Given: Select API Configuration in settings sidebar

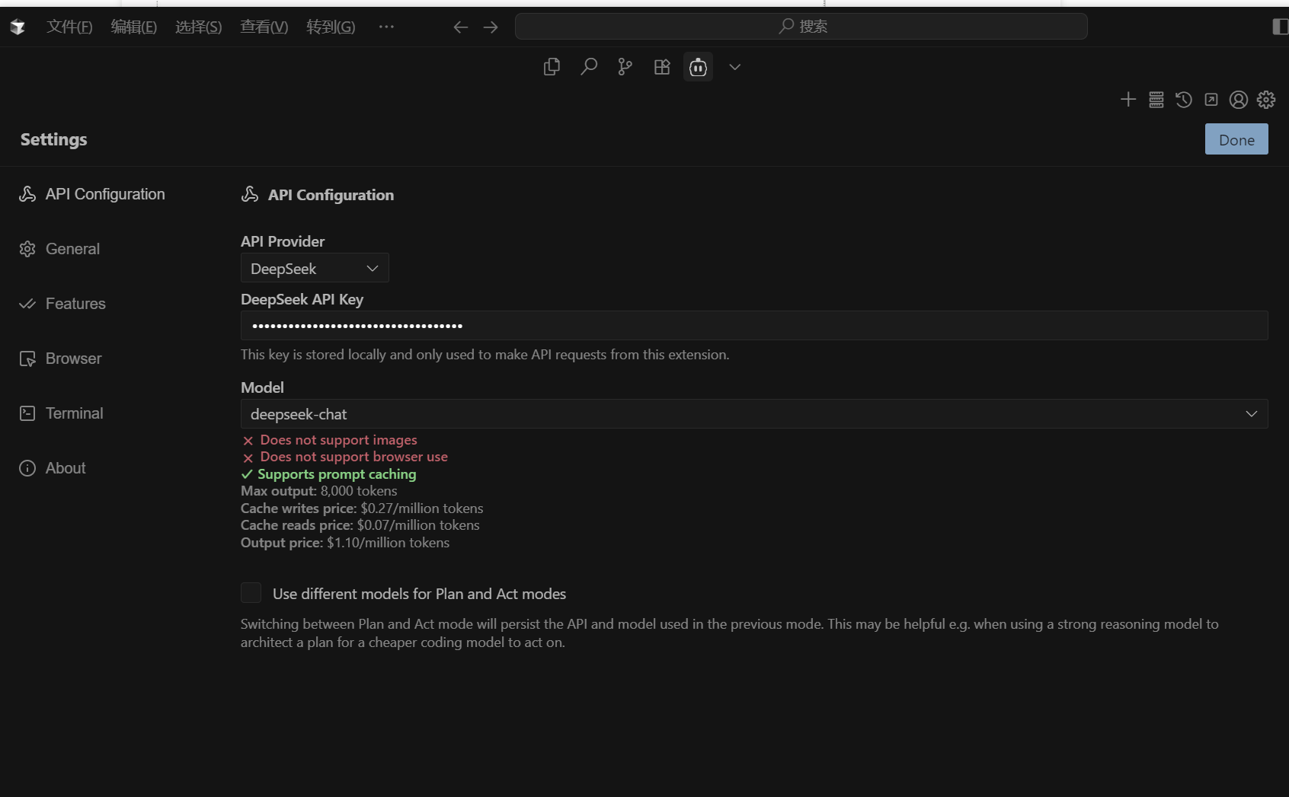Looking at the screenshot, I should tap(92, 194).
